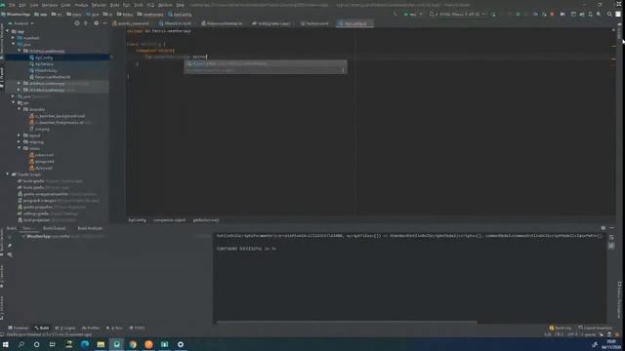Open the orange Firefox taskbar icon
Viewport: 625px width, 351px height.
(148, 344)
